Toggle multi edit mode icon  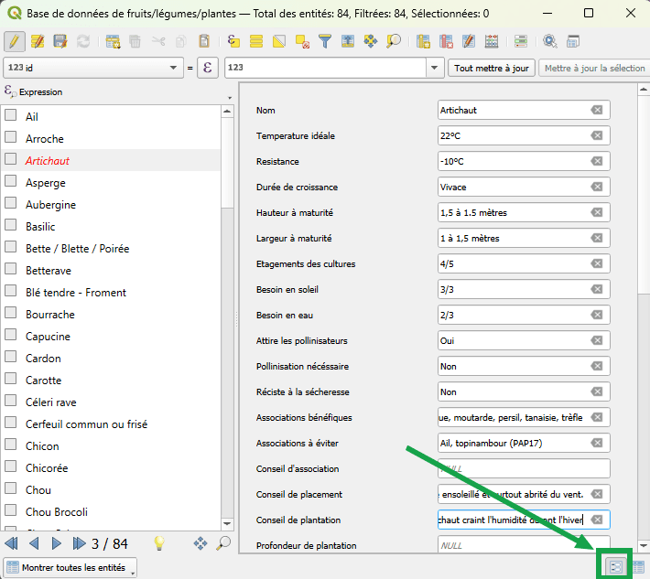click(x=38, y=41)
